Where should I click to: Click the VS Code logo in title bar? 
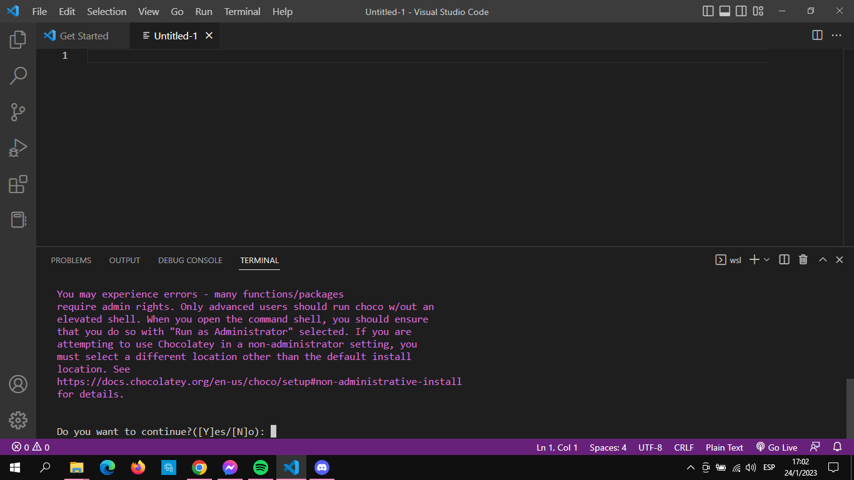13,11
